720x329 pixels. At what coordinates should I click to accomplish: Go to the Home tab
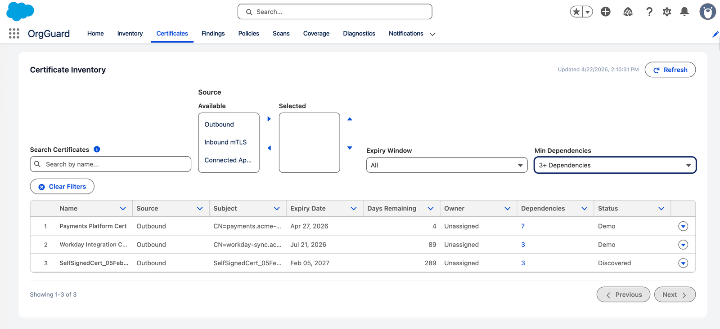tap(95, 34)
